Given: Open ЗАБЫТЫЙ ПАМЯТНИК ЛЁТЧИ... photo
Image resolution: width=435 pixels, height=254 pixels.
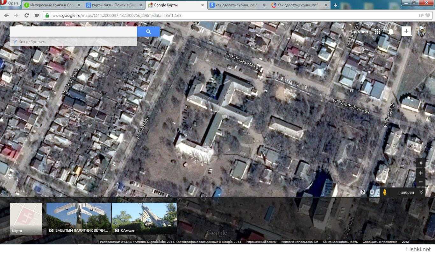Looking at the screenshot, I should pyautogui.click(x=79, y=219).
